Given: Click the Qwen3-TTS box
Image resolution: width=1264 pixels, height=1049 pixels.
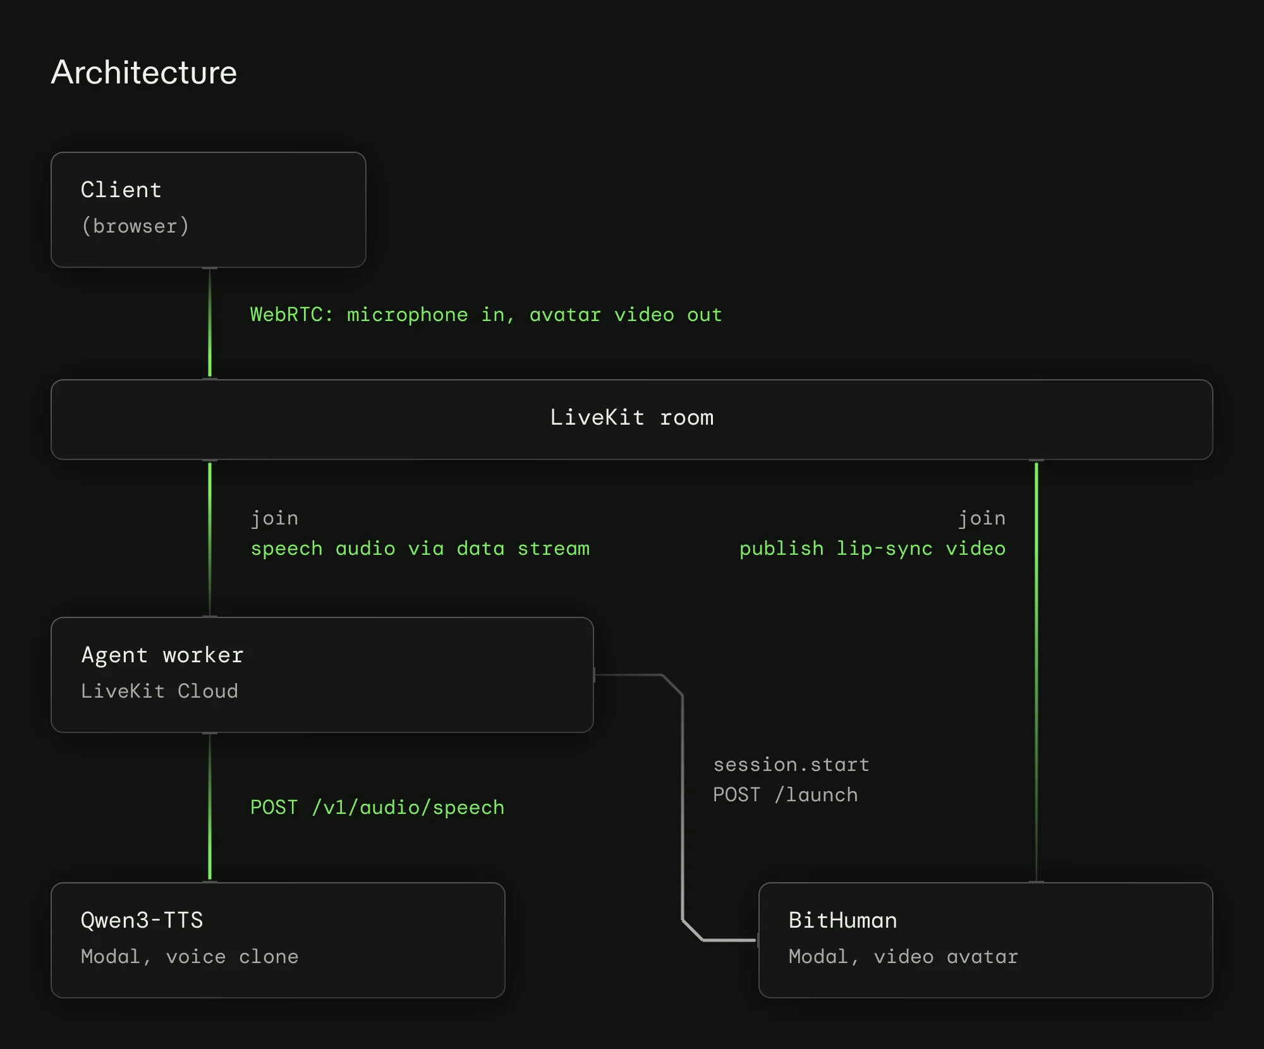Looking at the screenshot, I should pyautogui.click(x=278, y=940).
